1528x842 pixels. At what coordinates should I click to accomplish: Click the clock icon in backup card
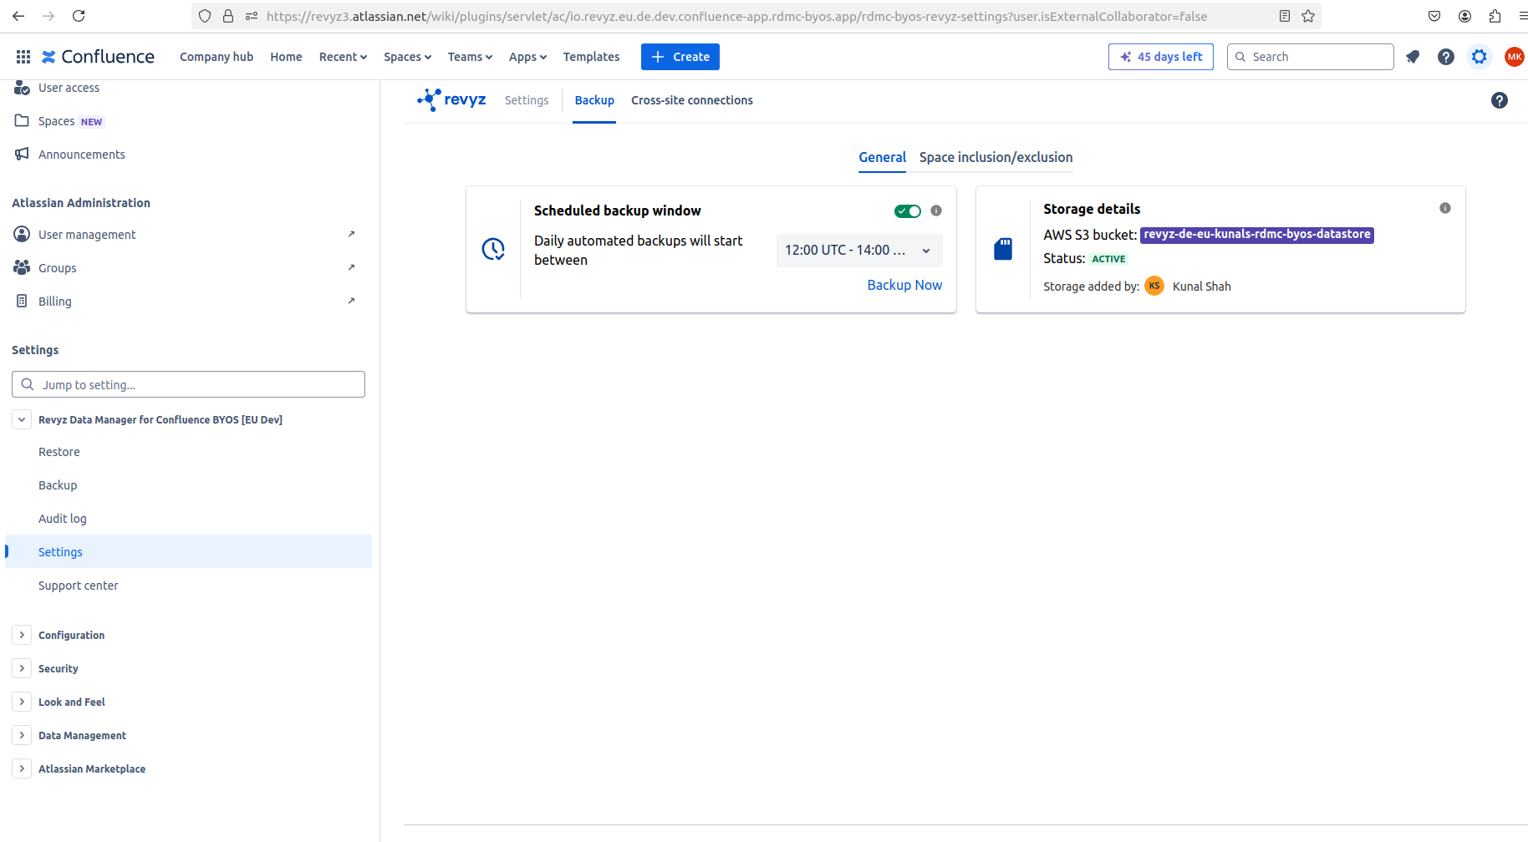(x=493, y=249)
